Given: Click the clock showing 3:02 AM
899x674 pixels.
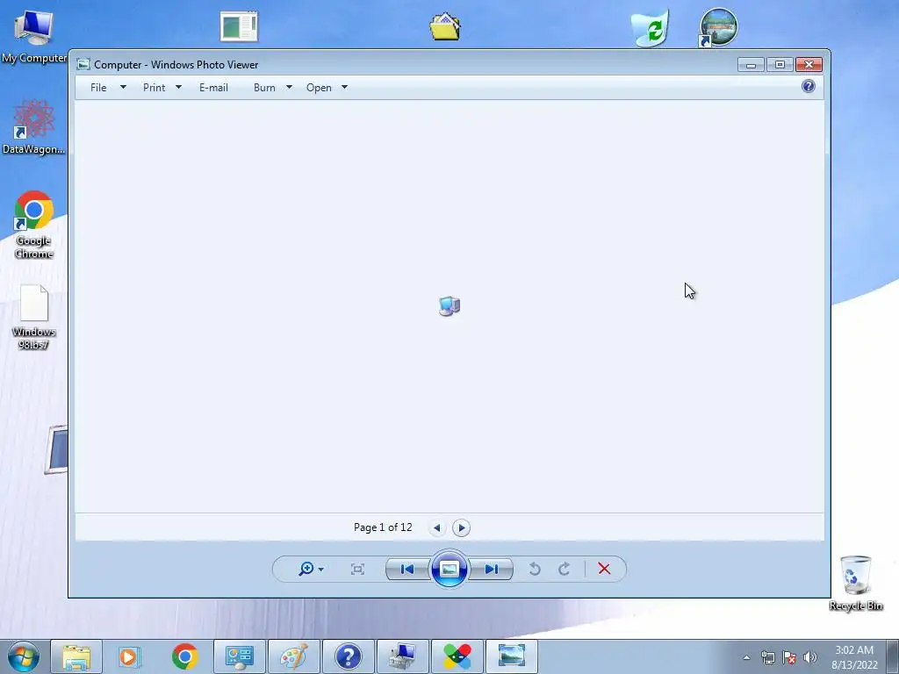Looking at the screenshot, I should point(854,657).
